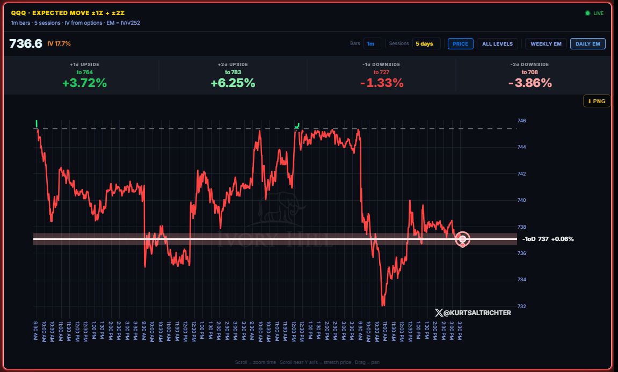
Task: Click the +1σ UPSIDE heading
Action: (84, 64)
